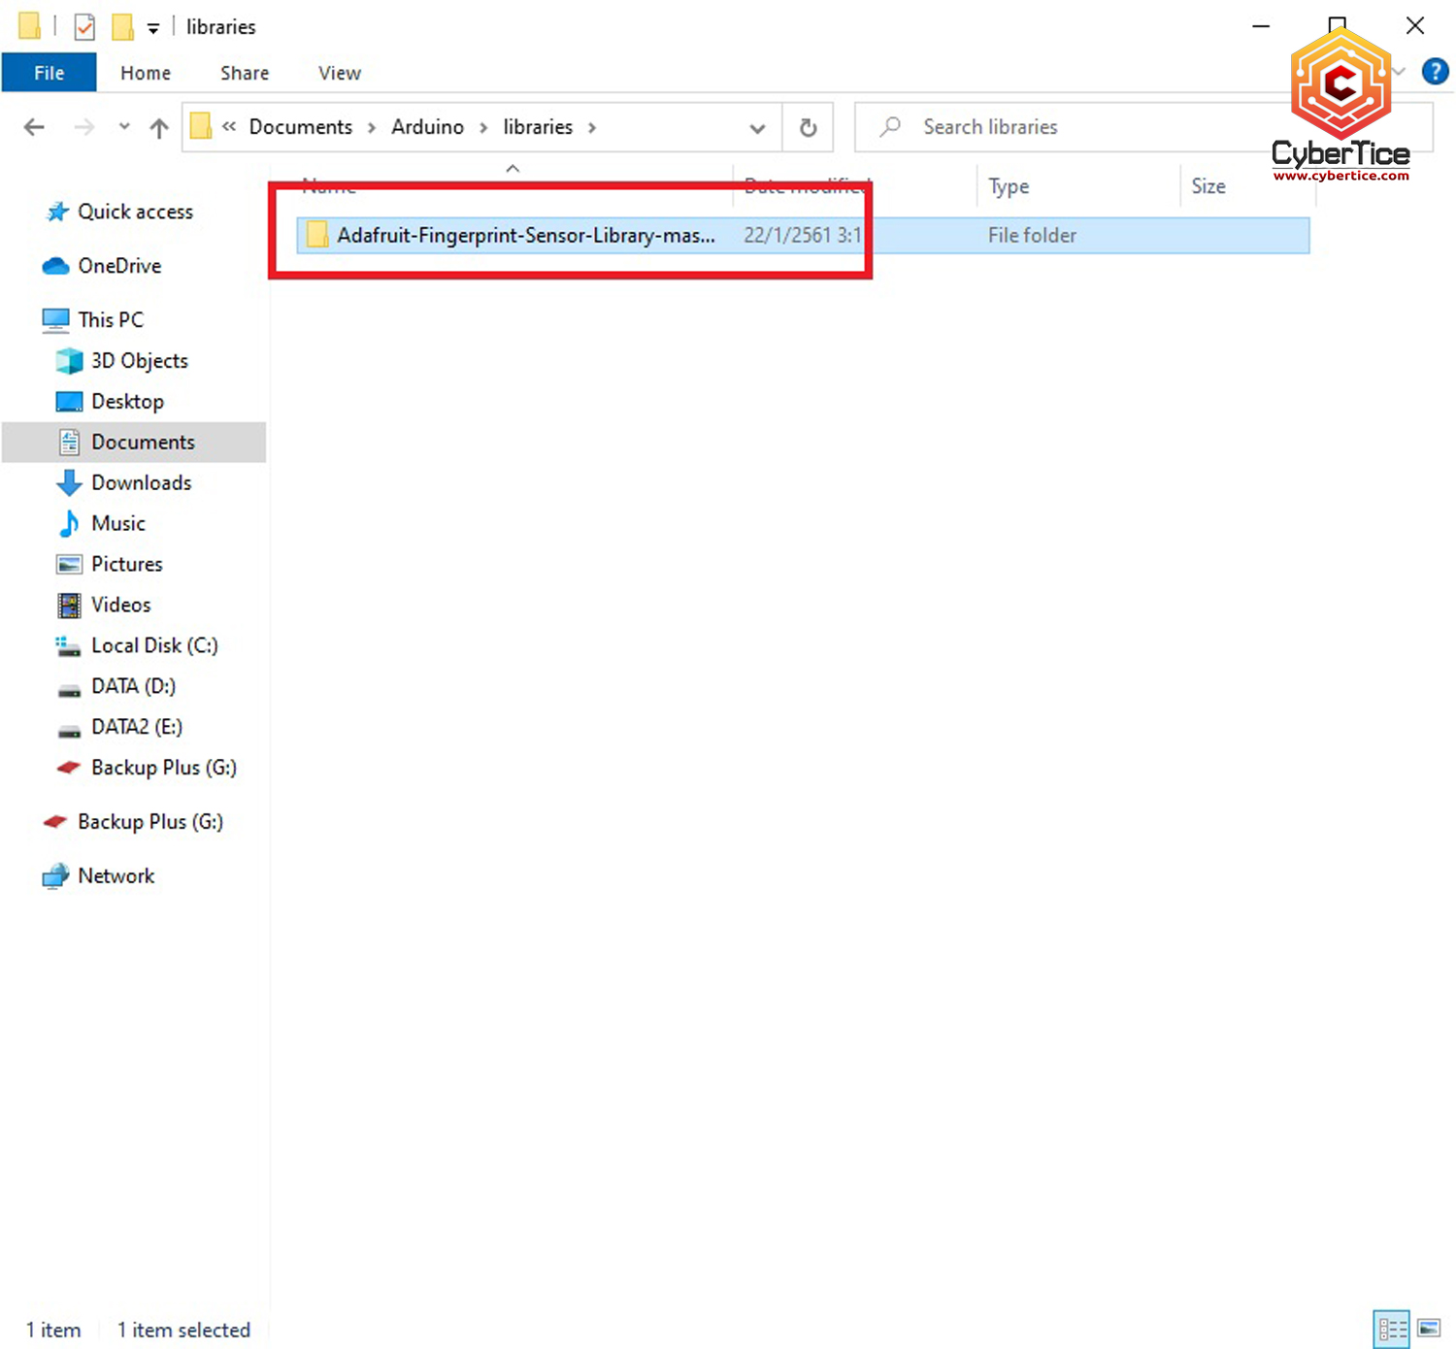
Task: Open the Recent locations dropdown arrow
Action: point(124,127)
